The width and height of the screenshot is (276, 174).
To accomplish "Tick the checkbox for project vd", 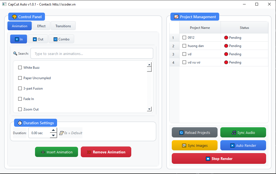I will pyautogui.click(x=184, y=54).
